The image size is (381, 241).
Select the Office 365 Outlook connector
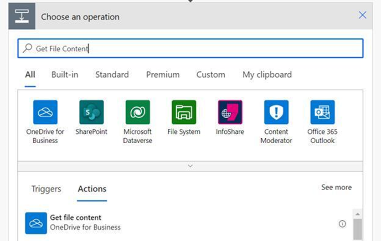pyautogui.click(x=323, y=112)
